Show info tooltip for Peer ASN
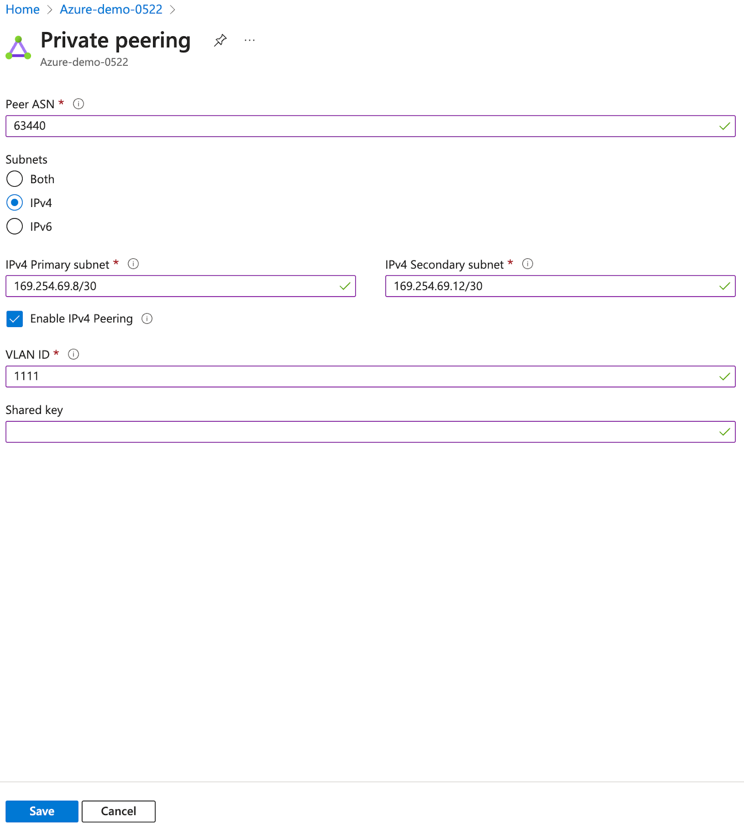744x828 pixels. [x=79, y=104]
